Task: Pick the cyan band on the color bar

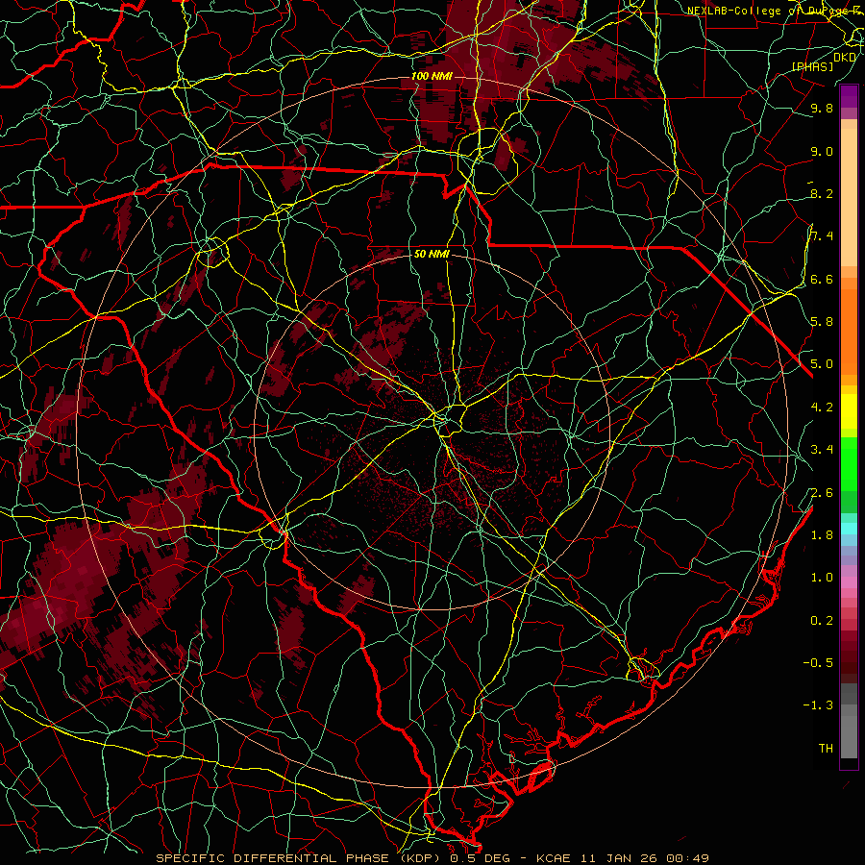Action: click(x=849, y=528)
